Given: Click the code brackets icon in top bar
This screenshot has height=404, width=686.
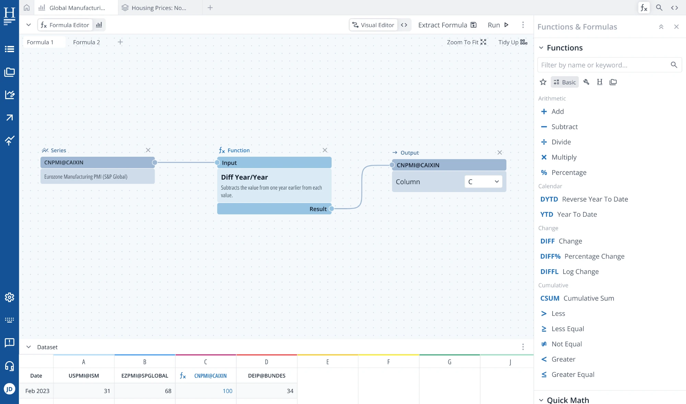Looking at the screenshot, I should tap(675, 8).
